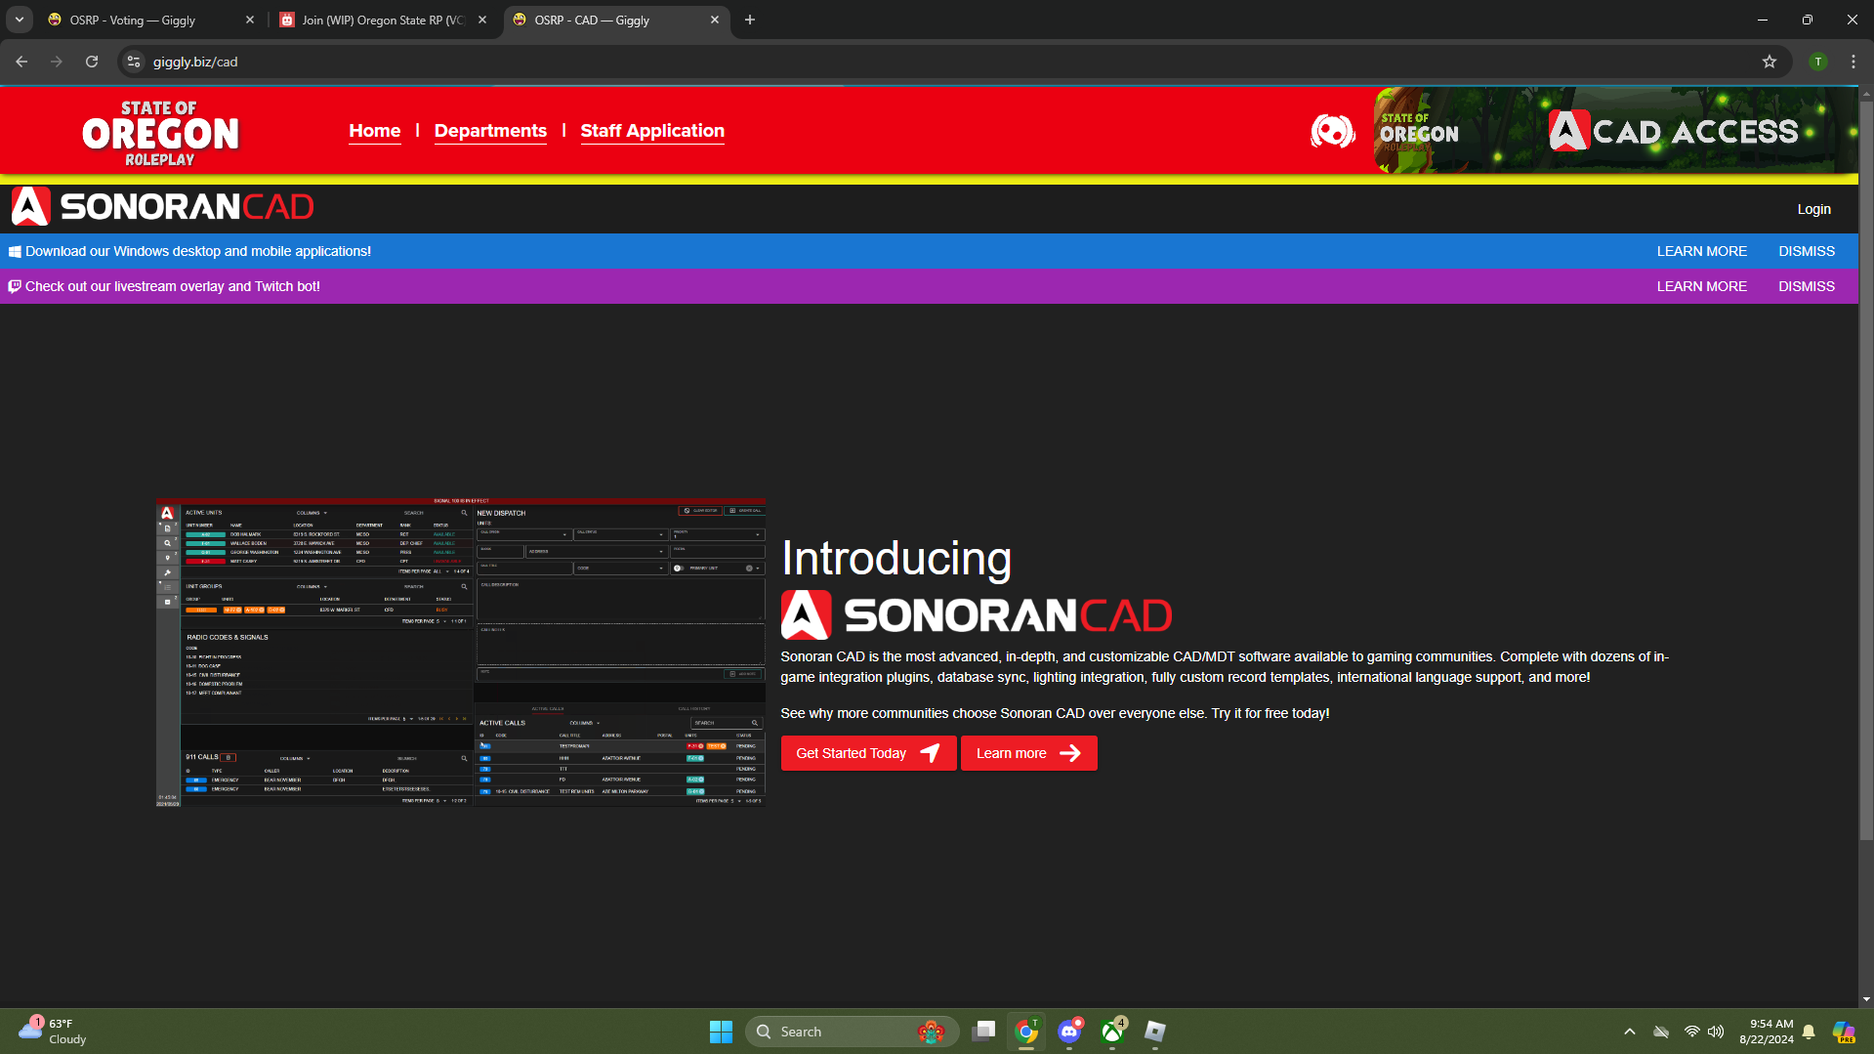Open Roblox from the taskbar
1874x1054 pixels.
[1155, 1032]
